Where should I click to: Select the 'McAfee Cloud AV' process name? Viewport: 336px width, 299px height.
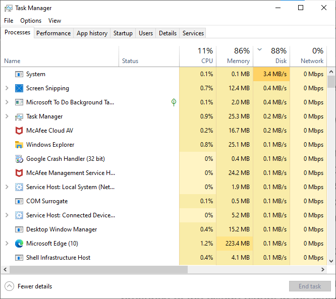coord(50,131)
